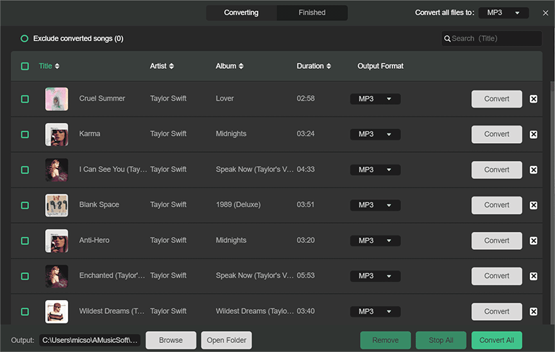Close the converter window
The width and height of the screenshot is (555, 352).
pos(545,13)
